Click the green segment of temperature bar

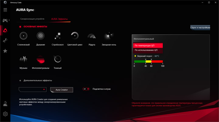click(140, 61)
